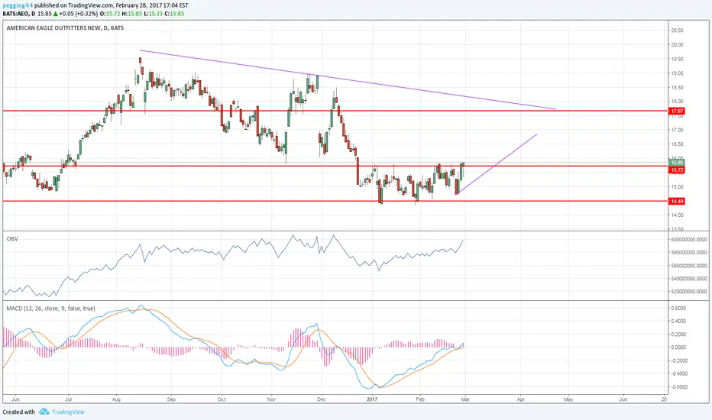Click the 15.85 green current price label
Screen dimensions: 712x420
pos(677,163)
